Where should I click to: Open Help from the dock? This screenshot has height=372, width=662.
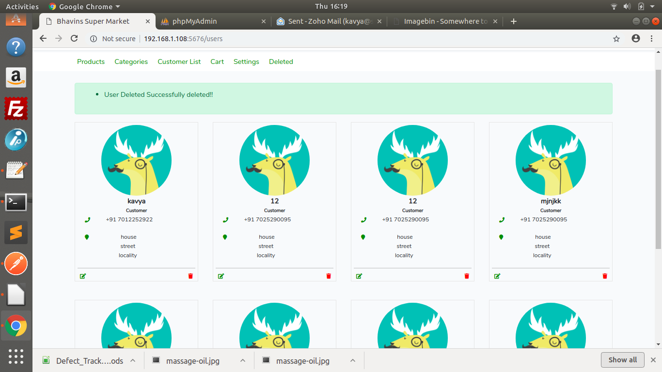[16, 47]
